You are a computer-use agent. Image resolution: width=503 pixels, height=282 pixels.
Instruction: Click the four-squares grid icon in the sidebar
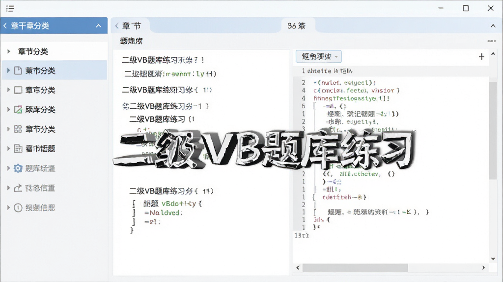click(x=18, y=129)
